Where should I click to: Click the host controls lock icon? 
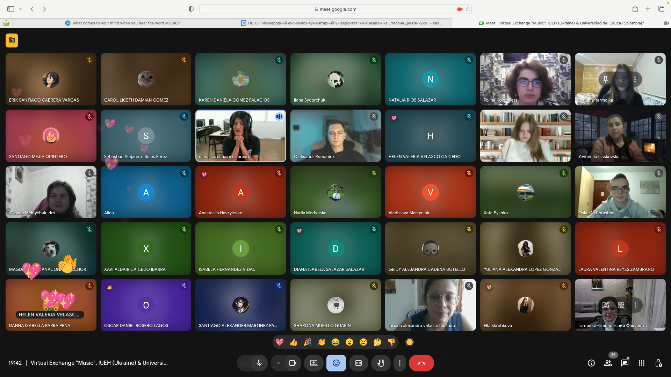coord(658,363)
